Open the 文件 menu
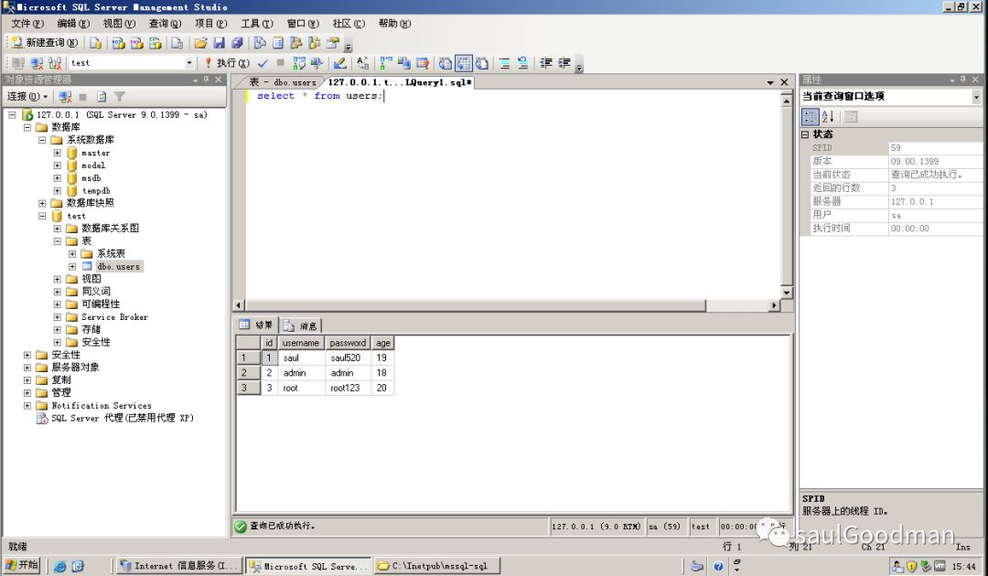This screenshot has width=988, height=576. point(27,23)
